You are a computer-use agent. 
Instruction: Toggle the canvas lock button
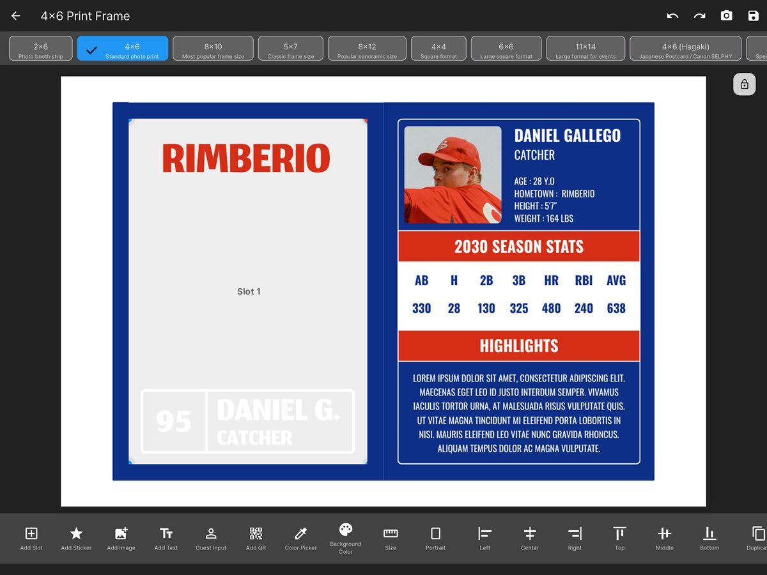745,84
